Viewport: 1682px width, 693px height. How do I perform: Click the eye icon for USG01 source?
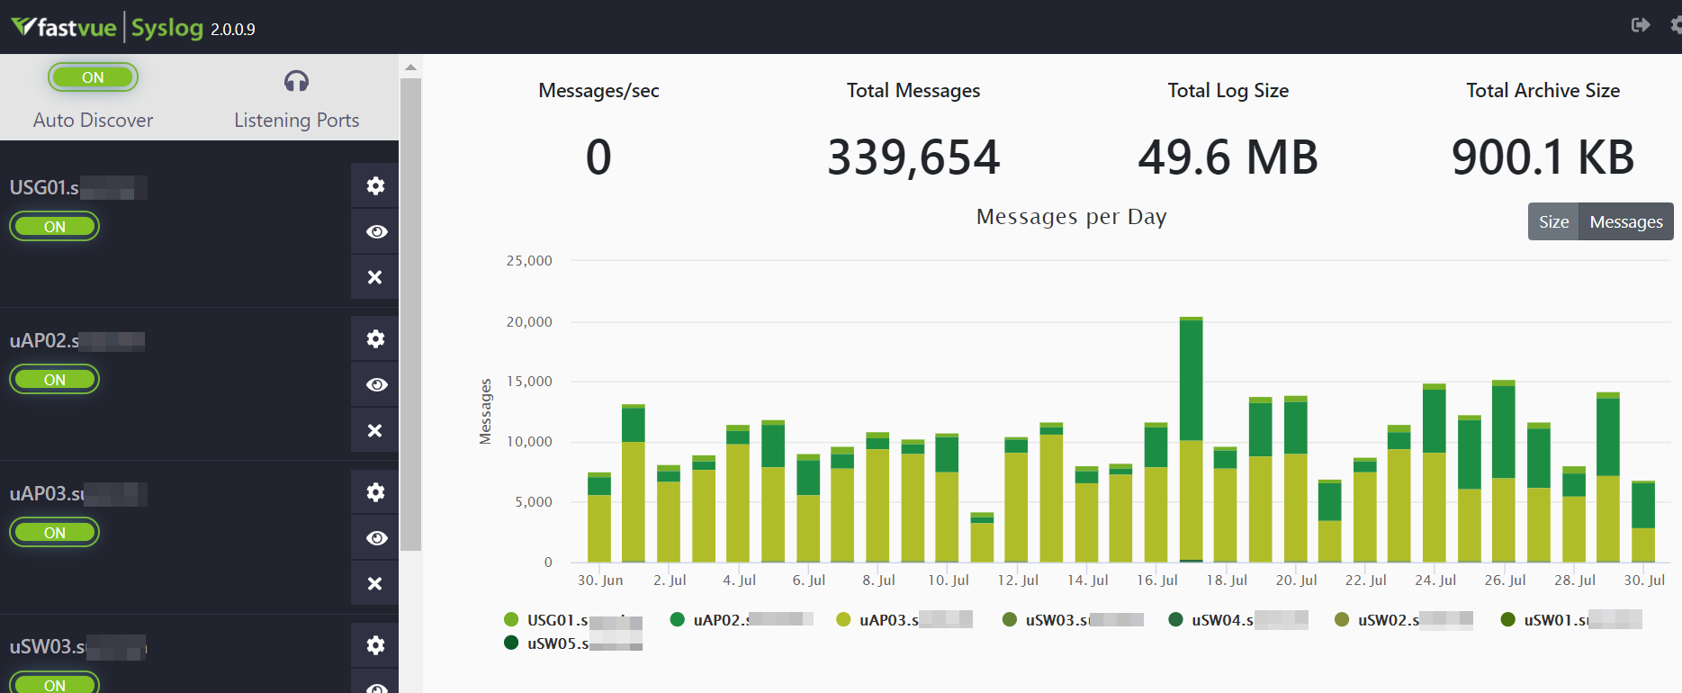pyautogui.click(x=375, y=232)
